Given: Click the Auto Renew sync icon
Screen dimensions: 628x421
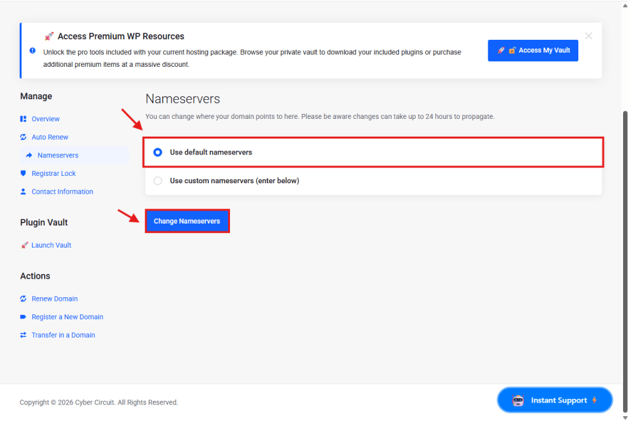Looking at the screenshot, I should point(23,137).
